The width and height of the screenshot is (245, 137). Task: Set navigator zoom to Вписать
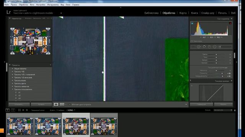click(28, 18)
